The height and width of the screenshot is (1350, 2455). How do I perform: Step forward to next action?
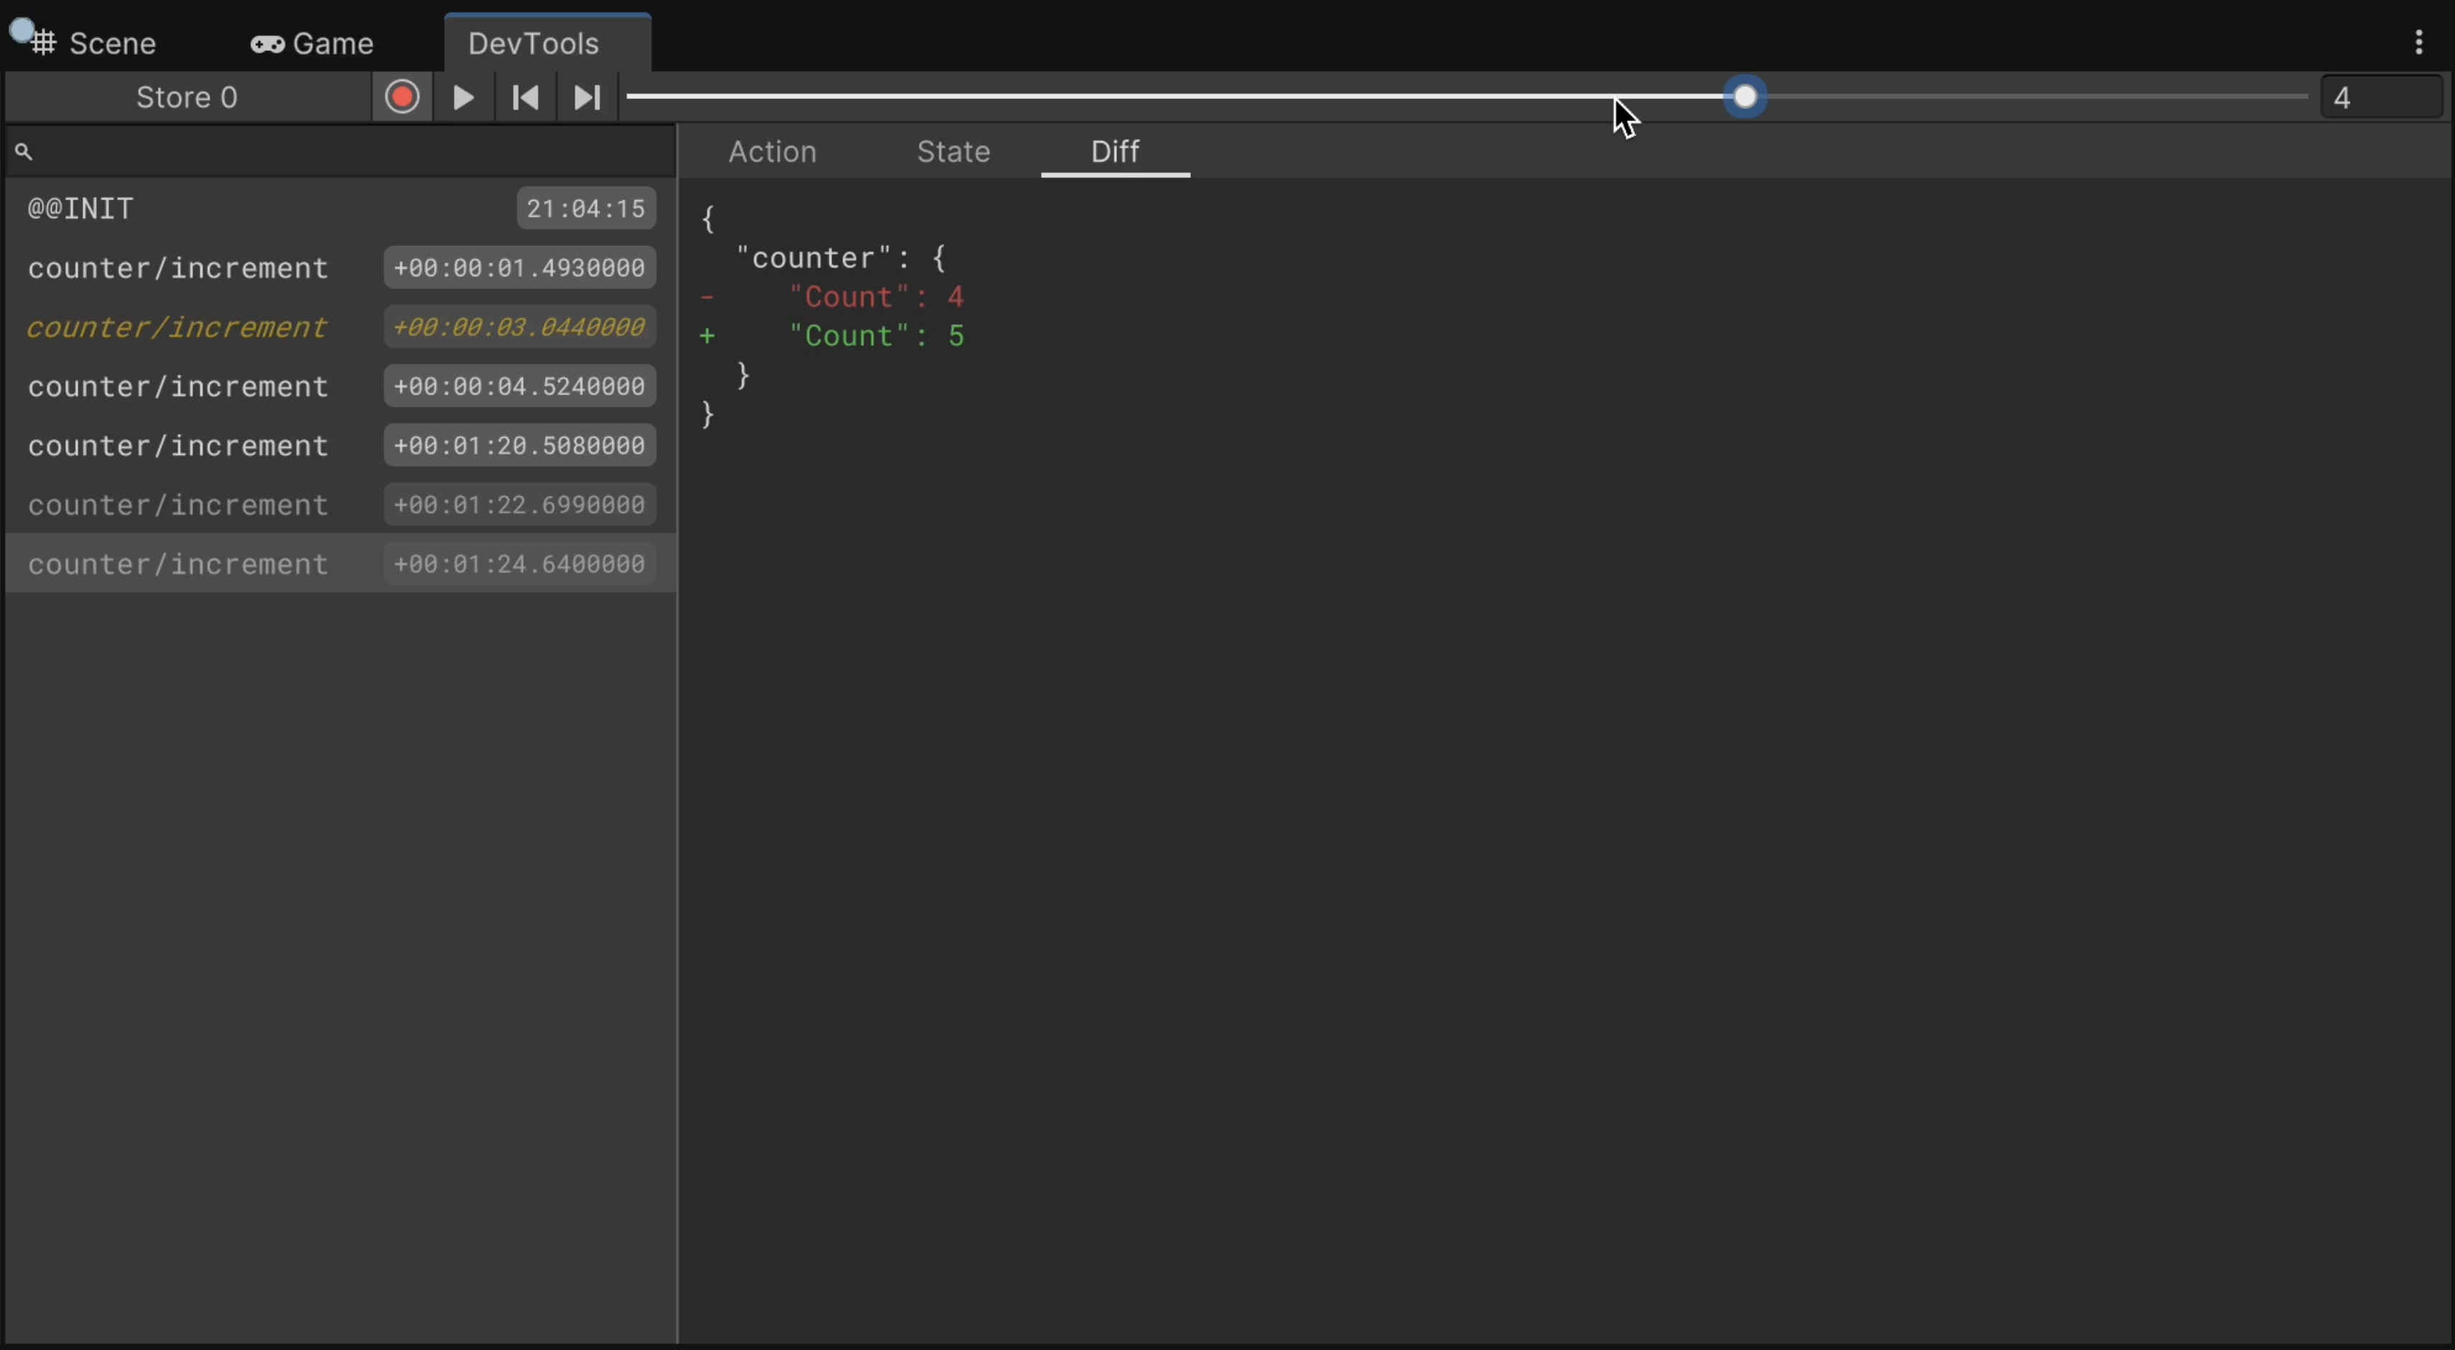[x=587, y=97]
